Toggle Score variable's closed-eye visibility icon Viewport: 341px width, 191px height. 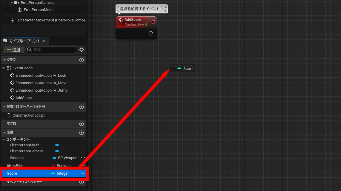83,173
